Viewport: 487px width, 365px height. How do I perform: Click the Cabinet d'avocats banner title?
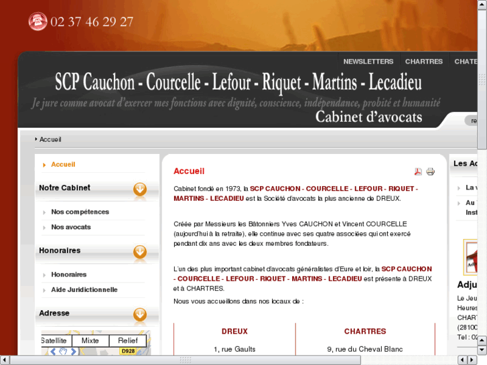[x=368, y=117]
